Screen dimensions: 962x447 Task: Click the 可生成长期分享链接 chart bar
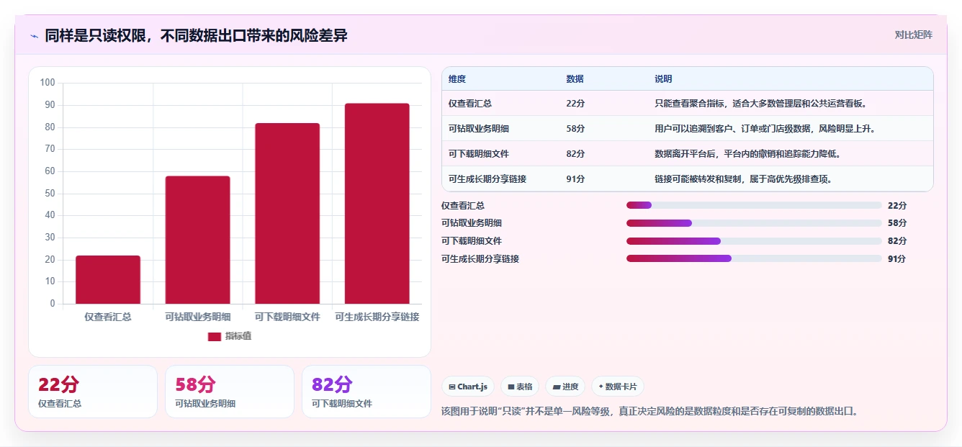point(377,204)
